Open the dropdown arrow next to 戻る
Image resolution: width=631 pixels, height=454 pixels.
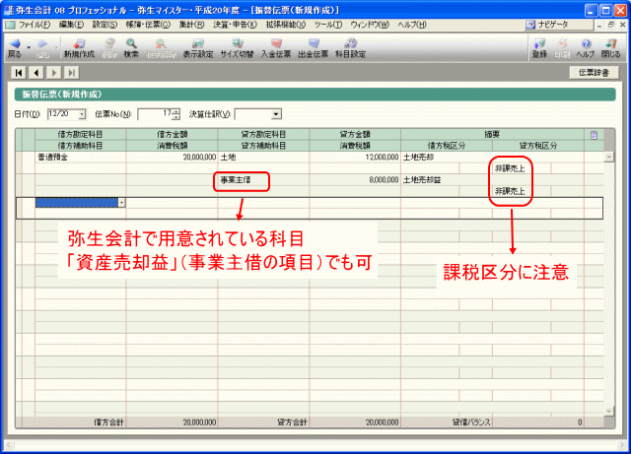coord(29,48)
